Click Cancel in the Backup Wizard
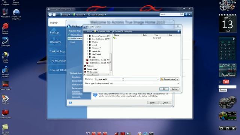Viewport: 240px width, 135px height. point(165,102)
